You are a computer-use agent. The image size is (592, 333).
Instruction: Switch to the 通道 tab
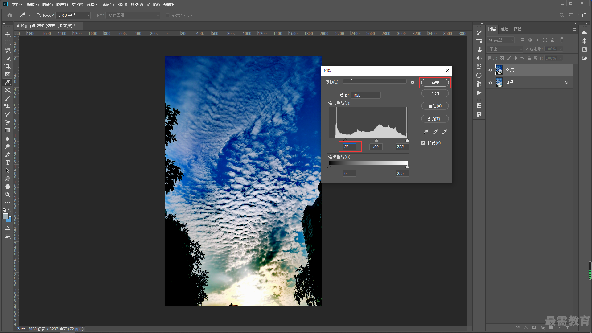pyautogui.click(x=505, y=29)
